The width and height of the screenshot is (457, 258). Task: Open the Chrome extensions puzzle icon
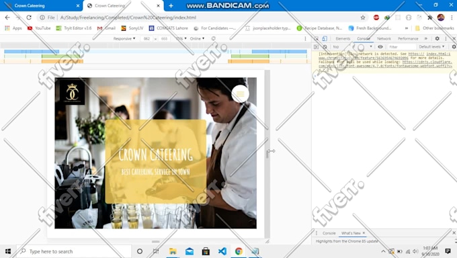point(430,17)
